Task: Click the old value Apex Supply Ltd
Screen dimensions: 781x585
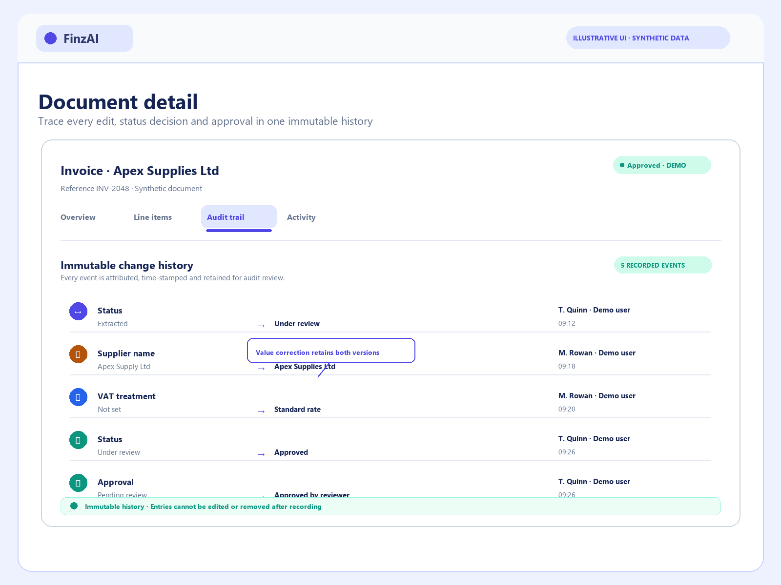Action: point(124,367)
